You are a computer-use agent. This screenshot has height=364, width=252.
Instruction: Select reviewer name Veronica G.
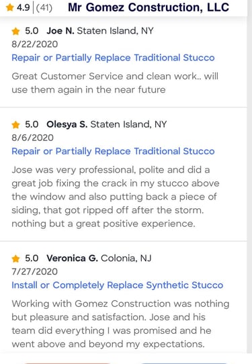72,258
